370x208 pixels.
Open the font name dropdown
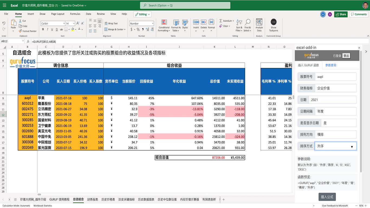64,24
